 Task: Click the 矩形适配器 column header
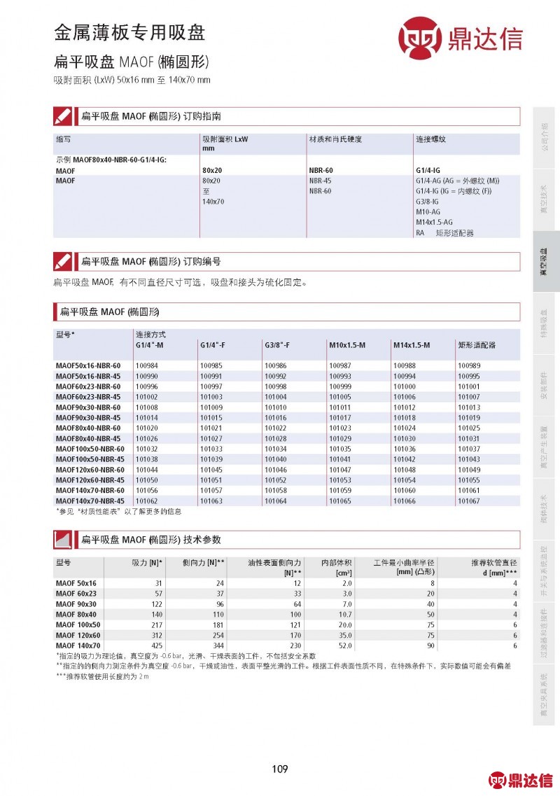click(x=477, y=345)
